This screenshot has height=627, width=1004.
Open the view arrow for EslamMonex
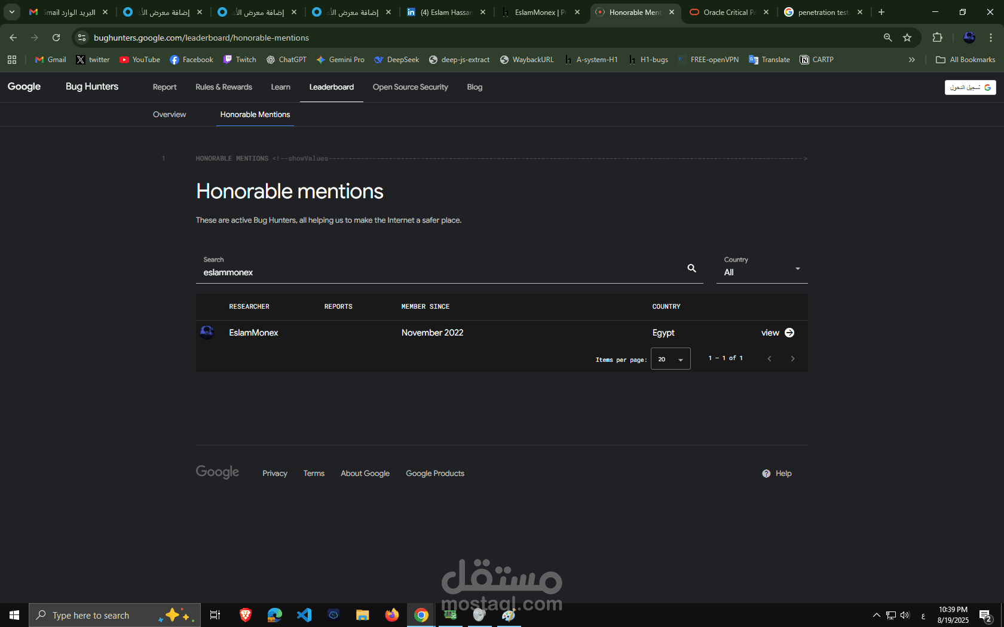[x=789, y=333]
